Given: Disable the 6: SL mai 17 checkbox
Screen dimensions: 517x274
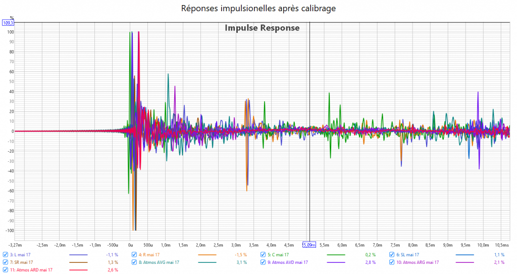Looking at the screenshot, I should pos(392,255).
